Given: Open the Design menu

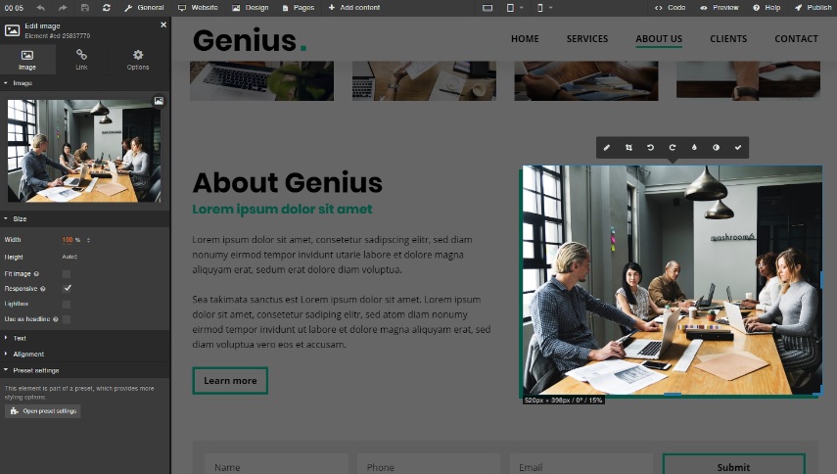Looking at the screenshot, I should (251, 8).
